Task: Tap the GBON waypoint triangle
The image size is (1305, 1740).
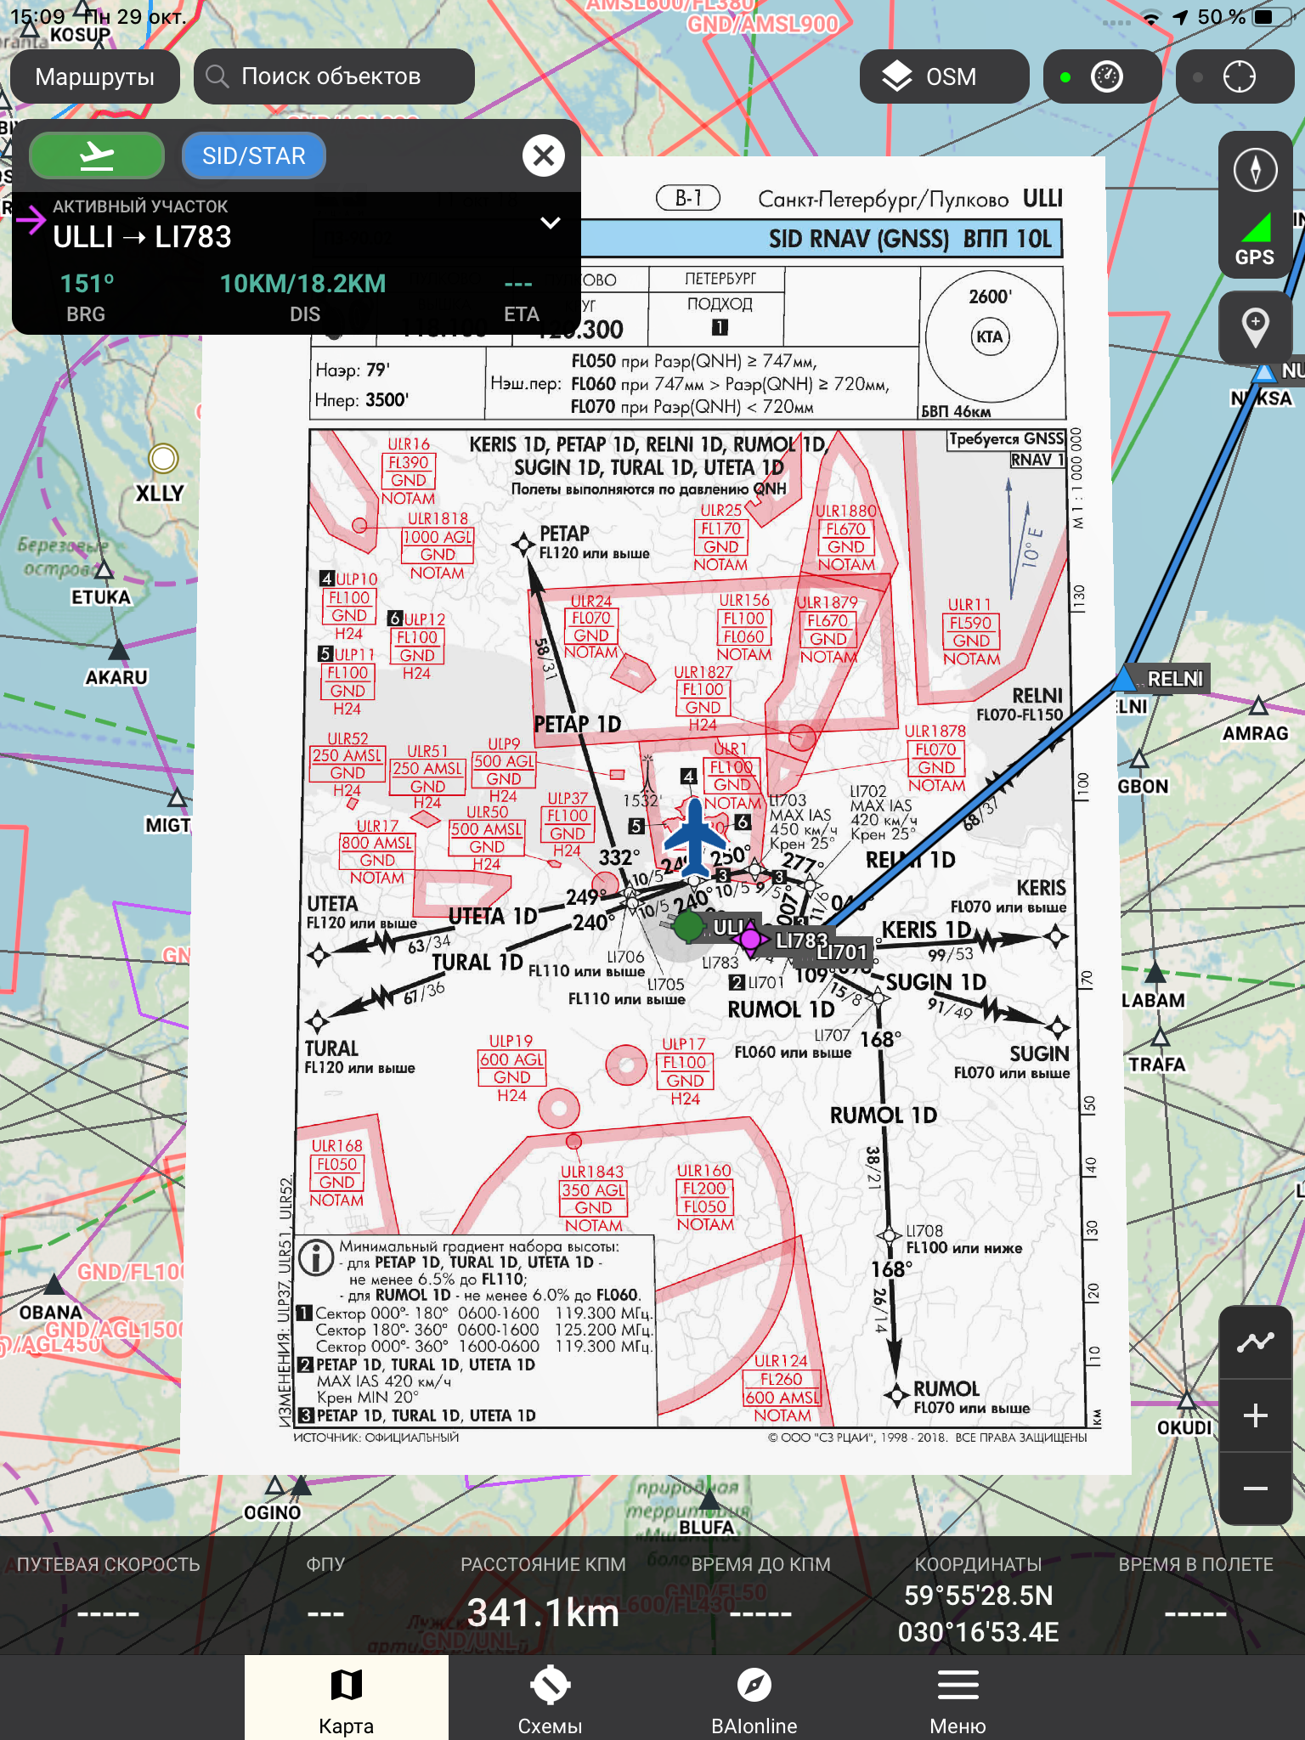Action: point(1139,759)
